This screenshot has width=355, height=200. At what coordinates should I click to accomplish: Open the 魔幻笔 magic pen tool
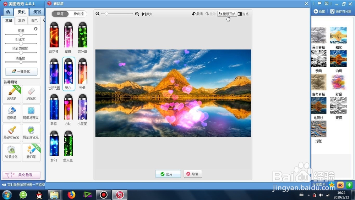pos(31,152)
